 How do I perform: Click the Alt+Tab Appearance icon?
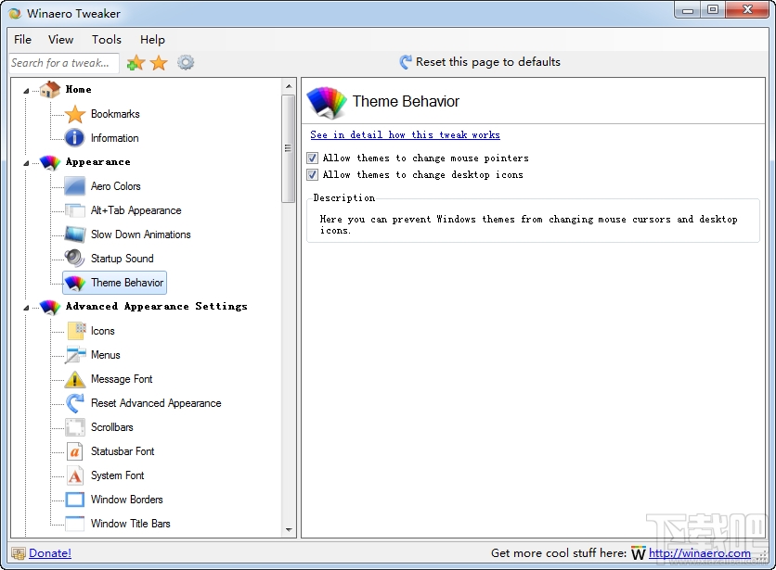tap(75, 210)
